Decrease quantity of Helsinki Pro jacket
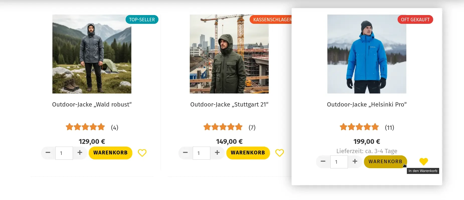The image size is (464, 200). tap(323, 162)
